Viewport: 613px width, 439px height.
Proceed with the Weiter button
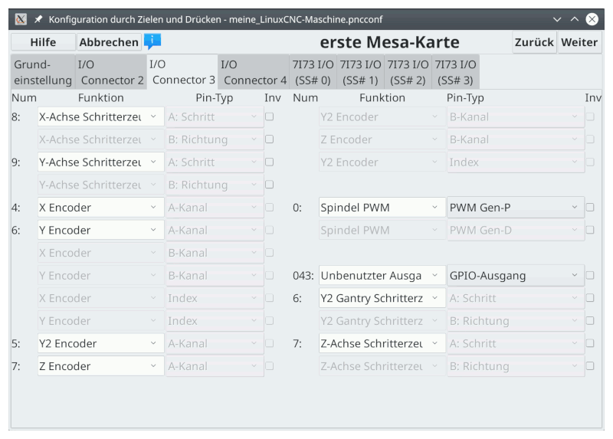point(579,42)
